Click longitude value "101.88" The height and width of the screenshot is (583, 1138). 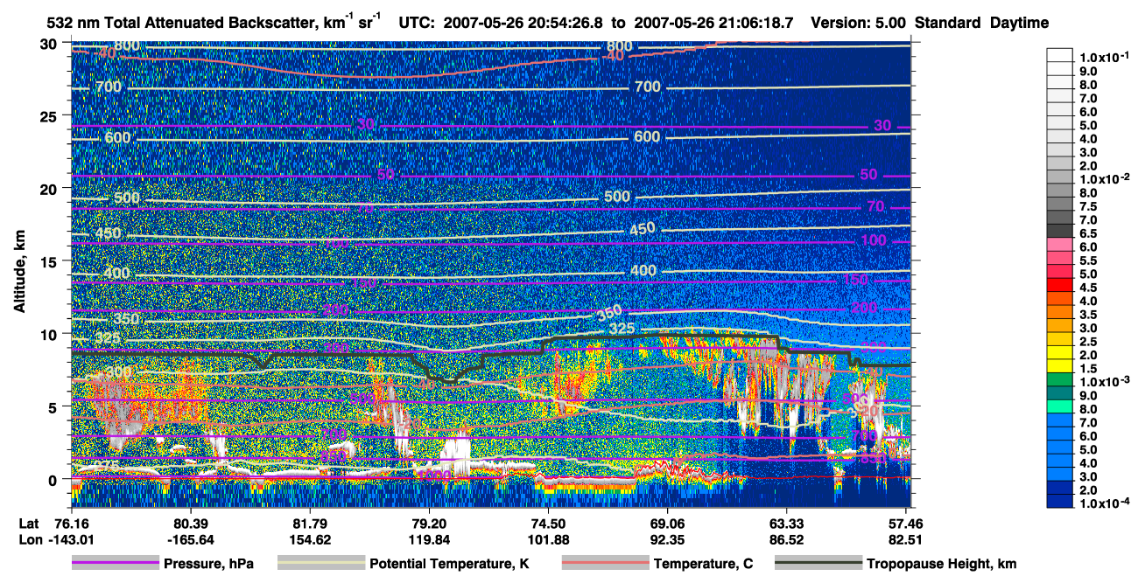(x=548, y=539)
